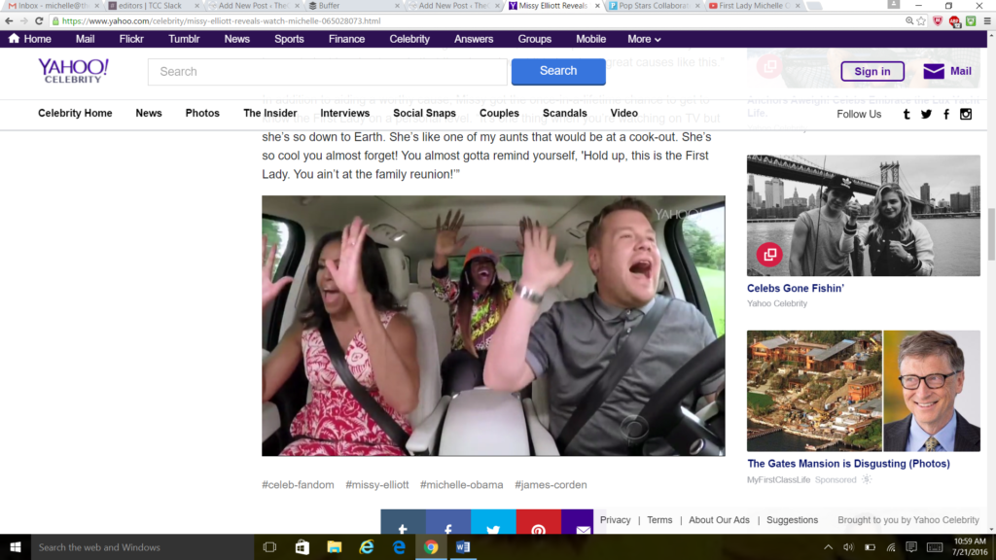Open Yahoo Celebrity's Instagram via header icon

(966, 114)
